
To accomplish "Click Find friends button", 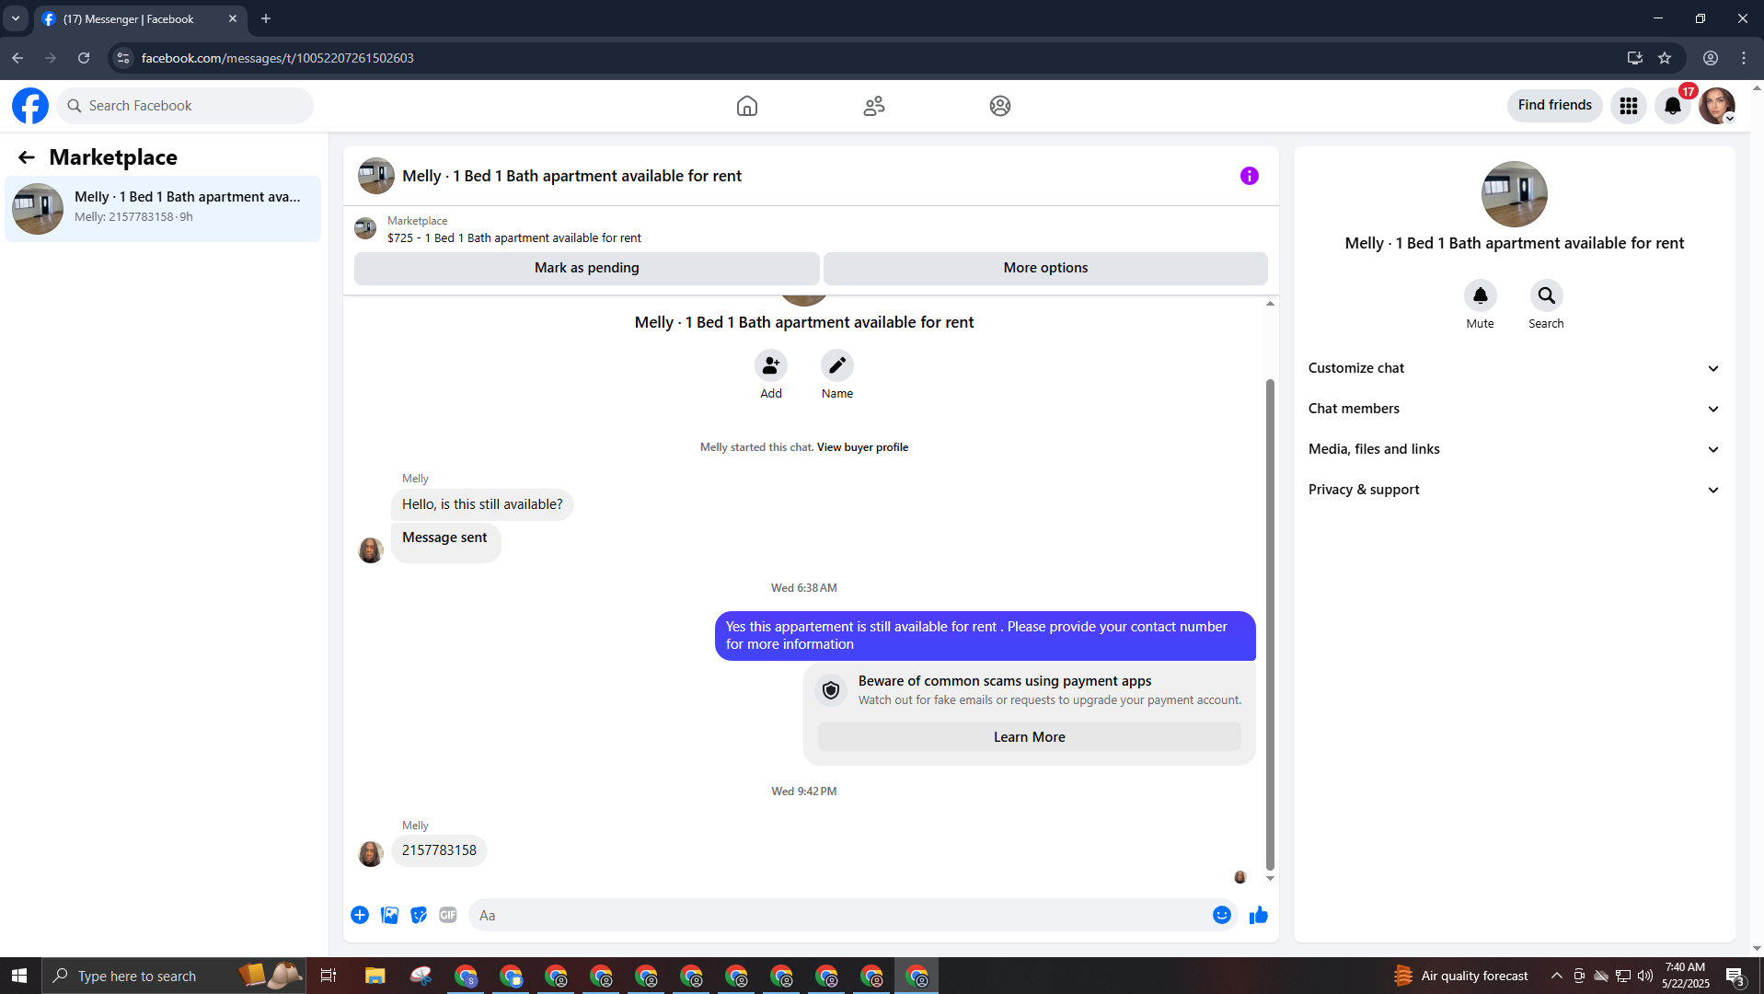I will (x=1555, y=105).
